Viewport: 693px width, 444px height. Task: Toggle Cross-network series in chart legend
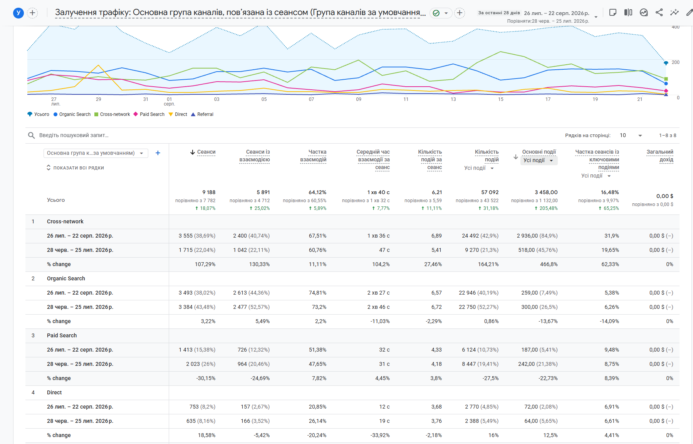coord(112,114)
